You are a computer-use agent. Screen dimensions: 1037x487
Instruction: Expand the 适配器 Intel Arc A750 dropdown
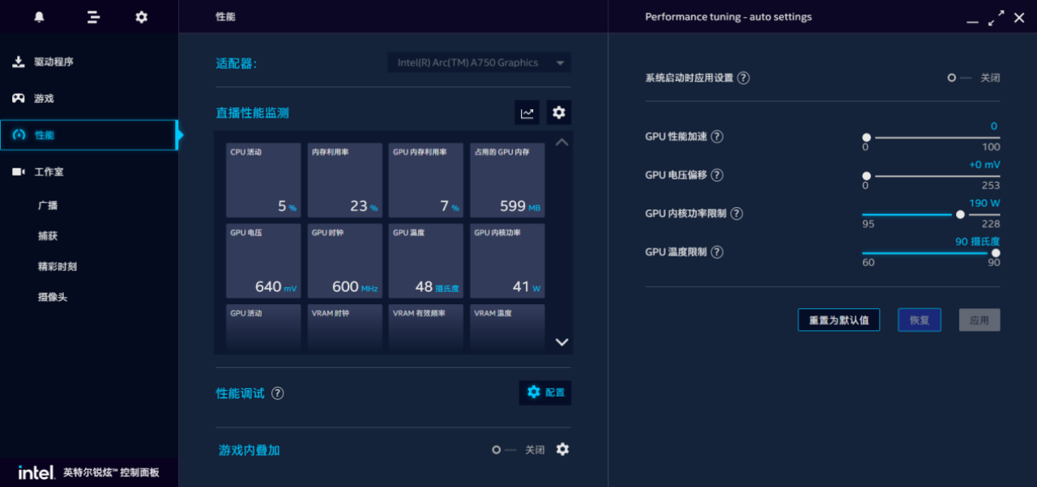[x=479, y=63]
